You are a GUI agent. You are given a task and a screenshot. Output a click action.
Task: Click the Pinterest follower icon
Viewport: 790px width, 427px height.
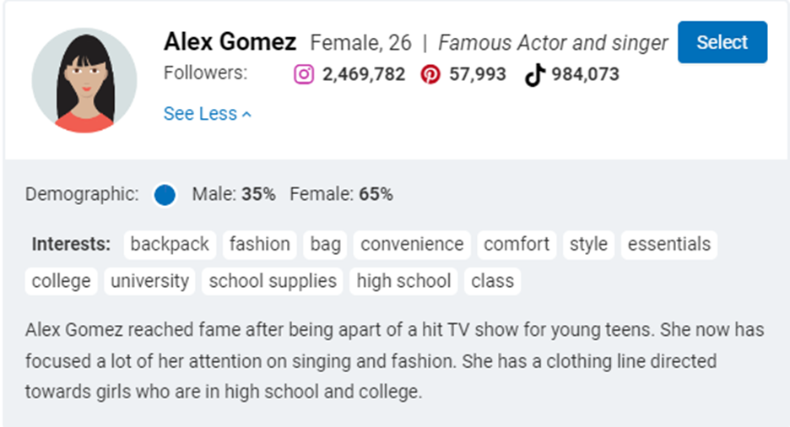coord(430,74)
